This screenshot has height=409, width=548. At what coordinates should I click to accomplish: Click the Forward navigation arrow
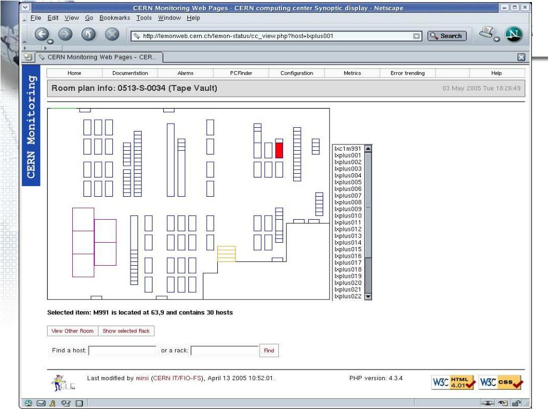(x=65, y=34)
